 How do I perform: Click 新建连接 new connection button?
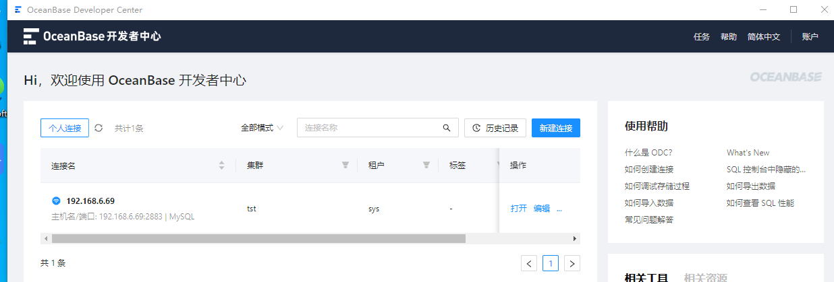coord(556,128)
